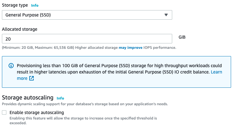Click the GiB unit label
233x128 pixels.
[x=182, y=37]
